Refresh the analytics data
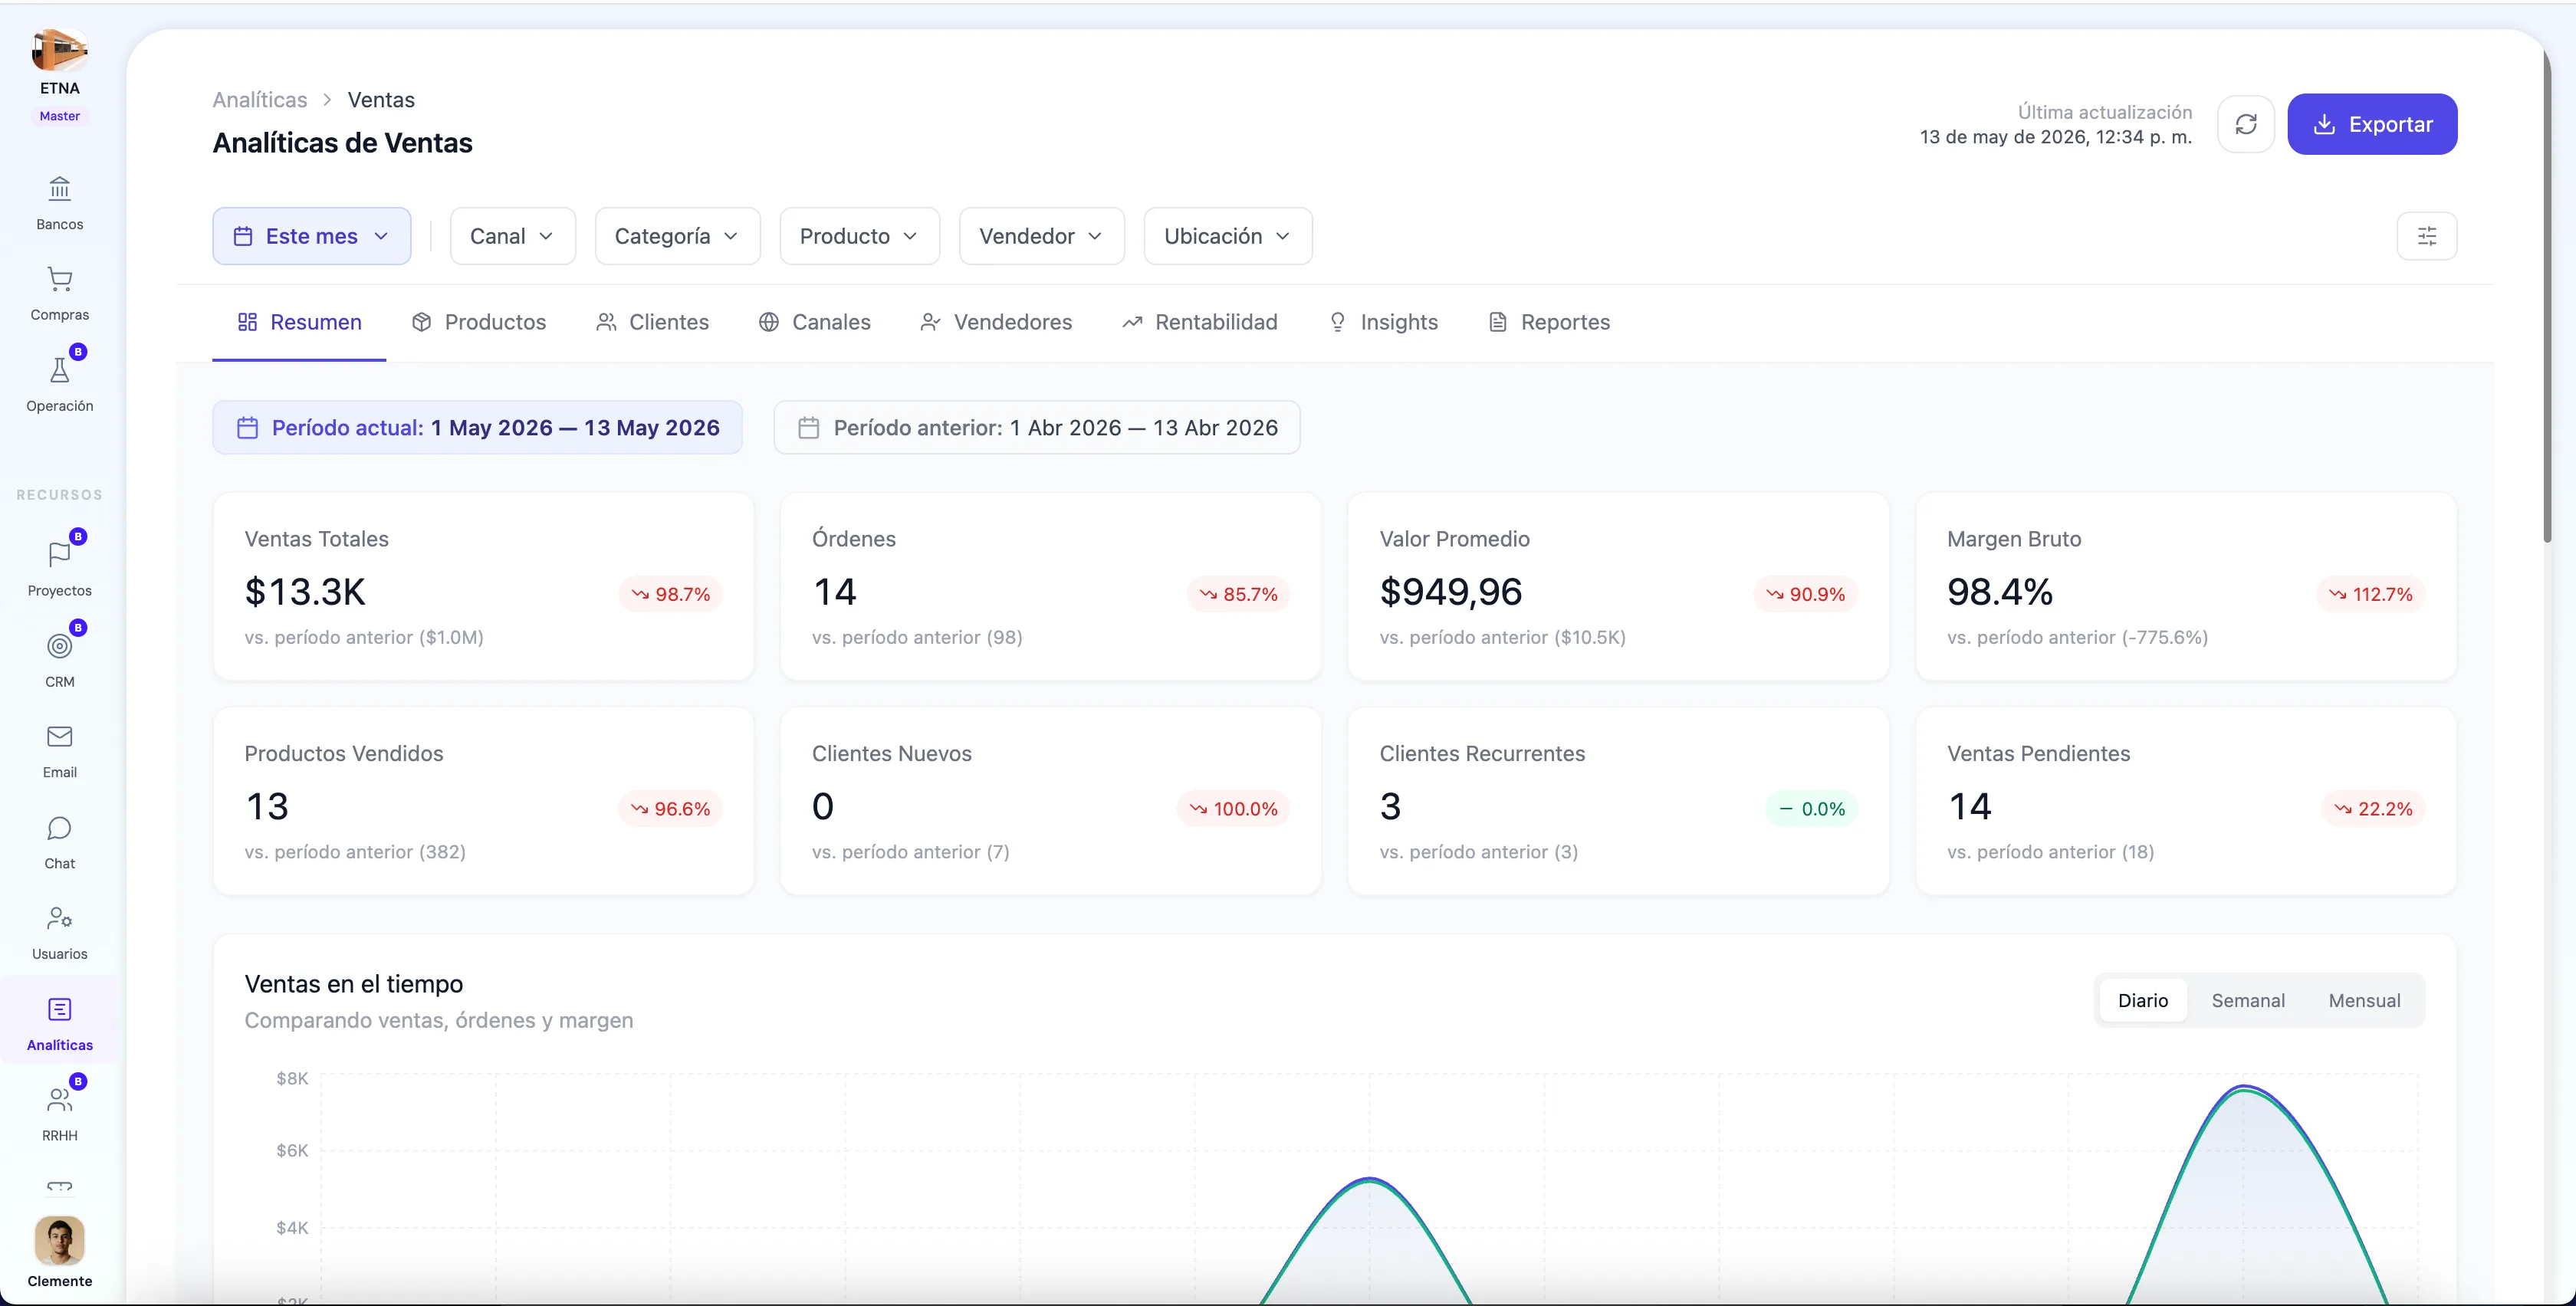 pos(2246,124)
